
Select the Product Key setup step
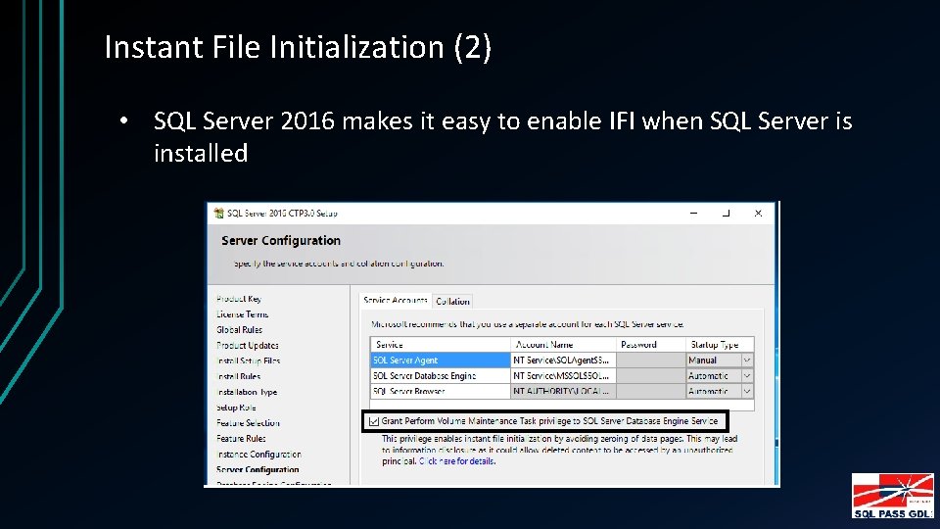click(x=239, y=299)
